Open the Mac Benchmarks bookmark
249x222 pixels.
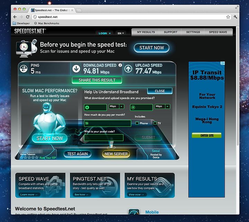[46, 23]
